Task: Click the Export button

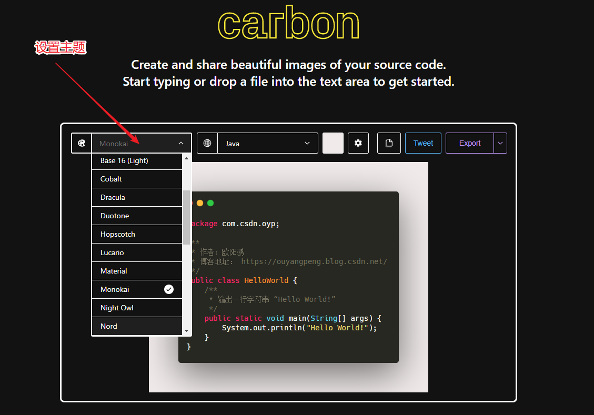Action: (470, 143)
